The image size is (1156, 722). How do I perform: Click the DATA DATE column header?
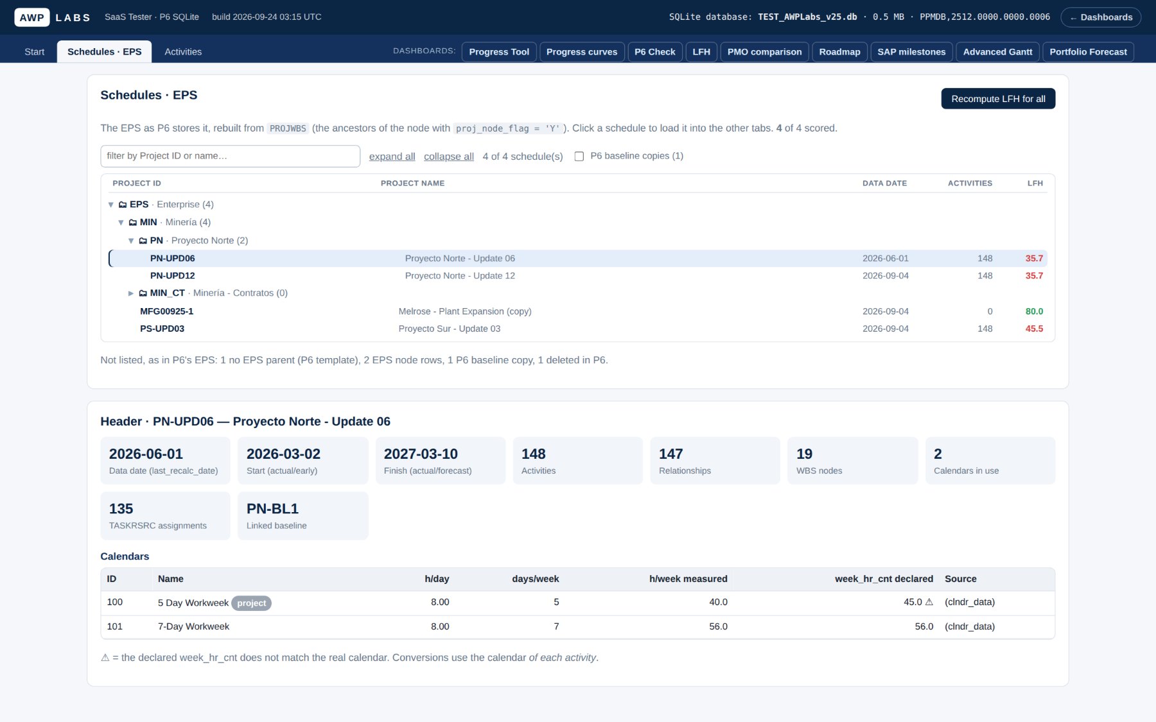point(884,184)
